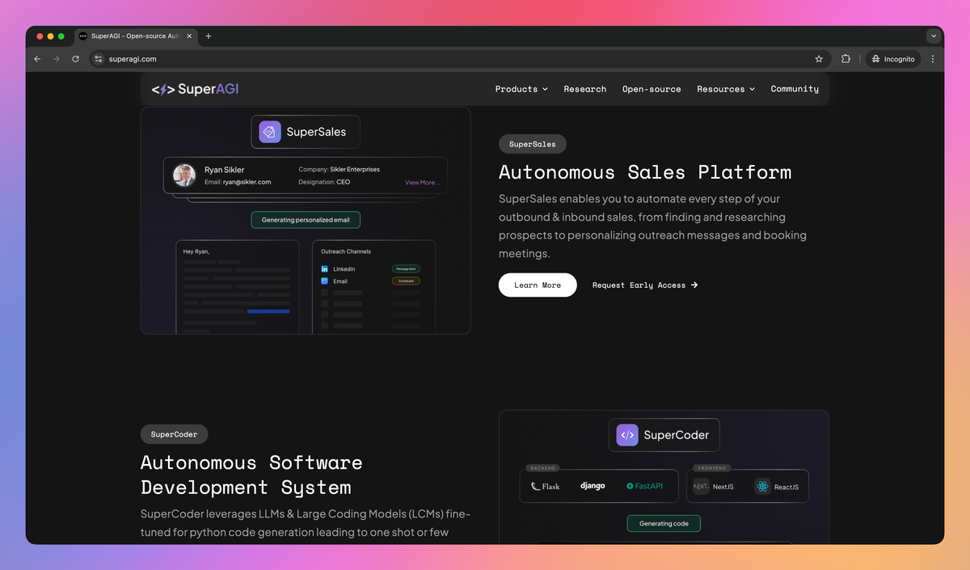Screen dimensions: 970x570
Task: Click 'Hey Ryan,' email draft text
Action: point(196,251)
